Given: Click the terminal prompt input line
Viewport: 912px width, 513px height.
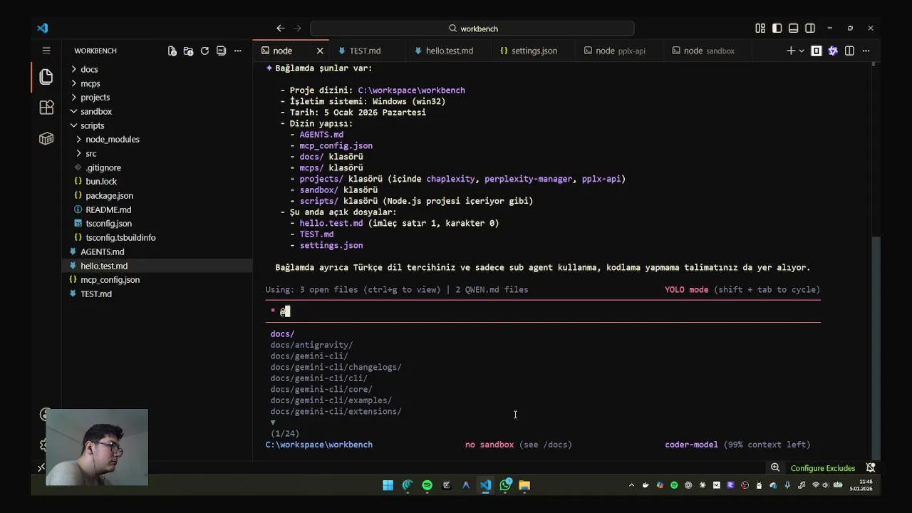Looking at the screenshot, I should pos(543,311).
